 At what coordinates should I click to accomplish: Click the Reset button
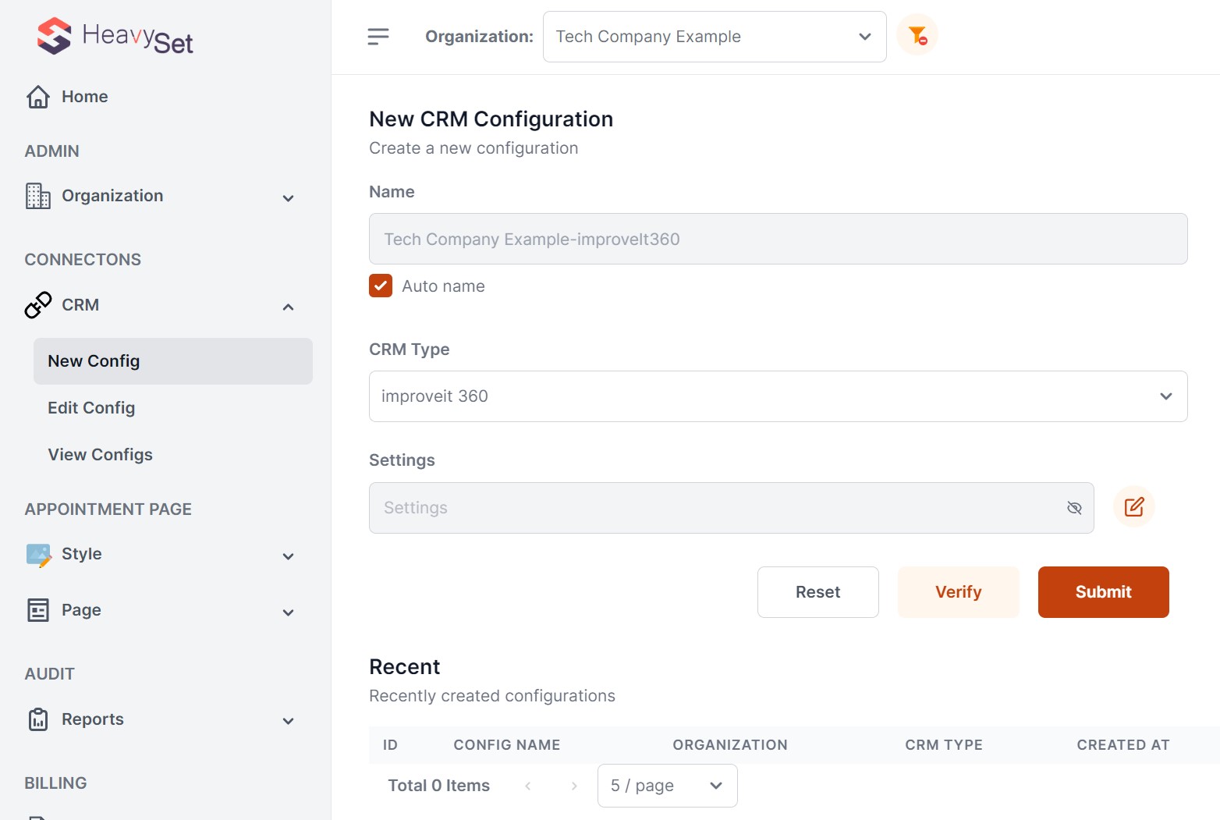(x=817, y=592)
